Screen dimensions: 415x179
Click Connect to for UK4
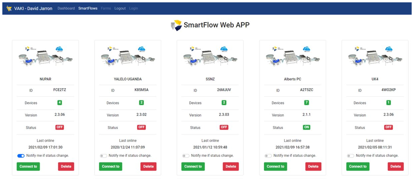point(358,166)
